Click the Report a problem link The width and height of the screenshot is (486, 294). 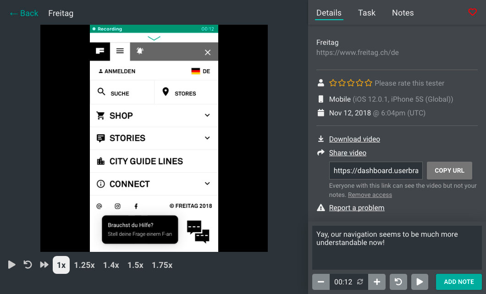coord(357,207)
